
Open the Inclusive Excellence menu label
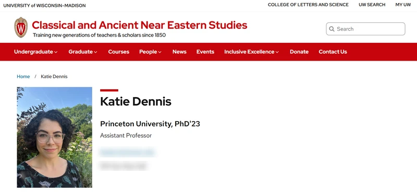click(249, 52)
